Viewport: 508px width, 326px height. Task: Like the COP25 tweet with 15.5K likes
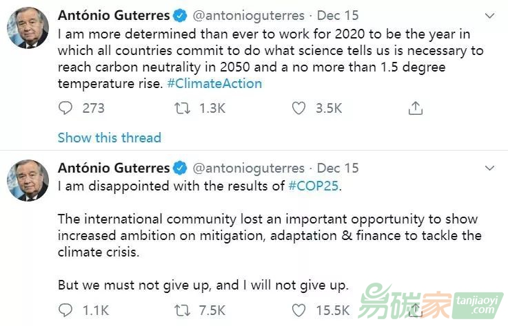298,310
